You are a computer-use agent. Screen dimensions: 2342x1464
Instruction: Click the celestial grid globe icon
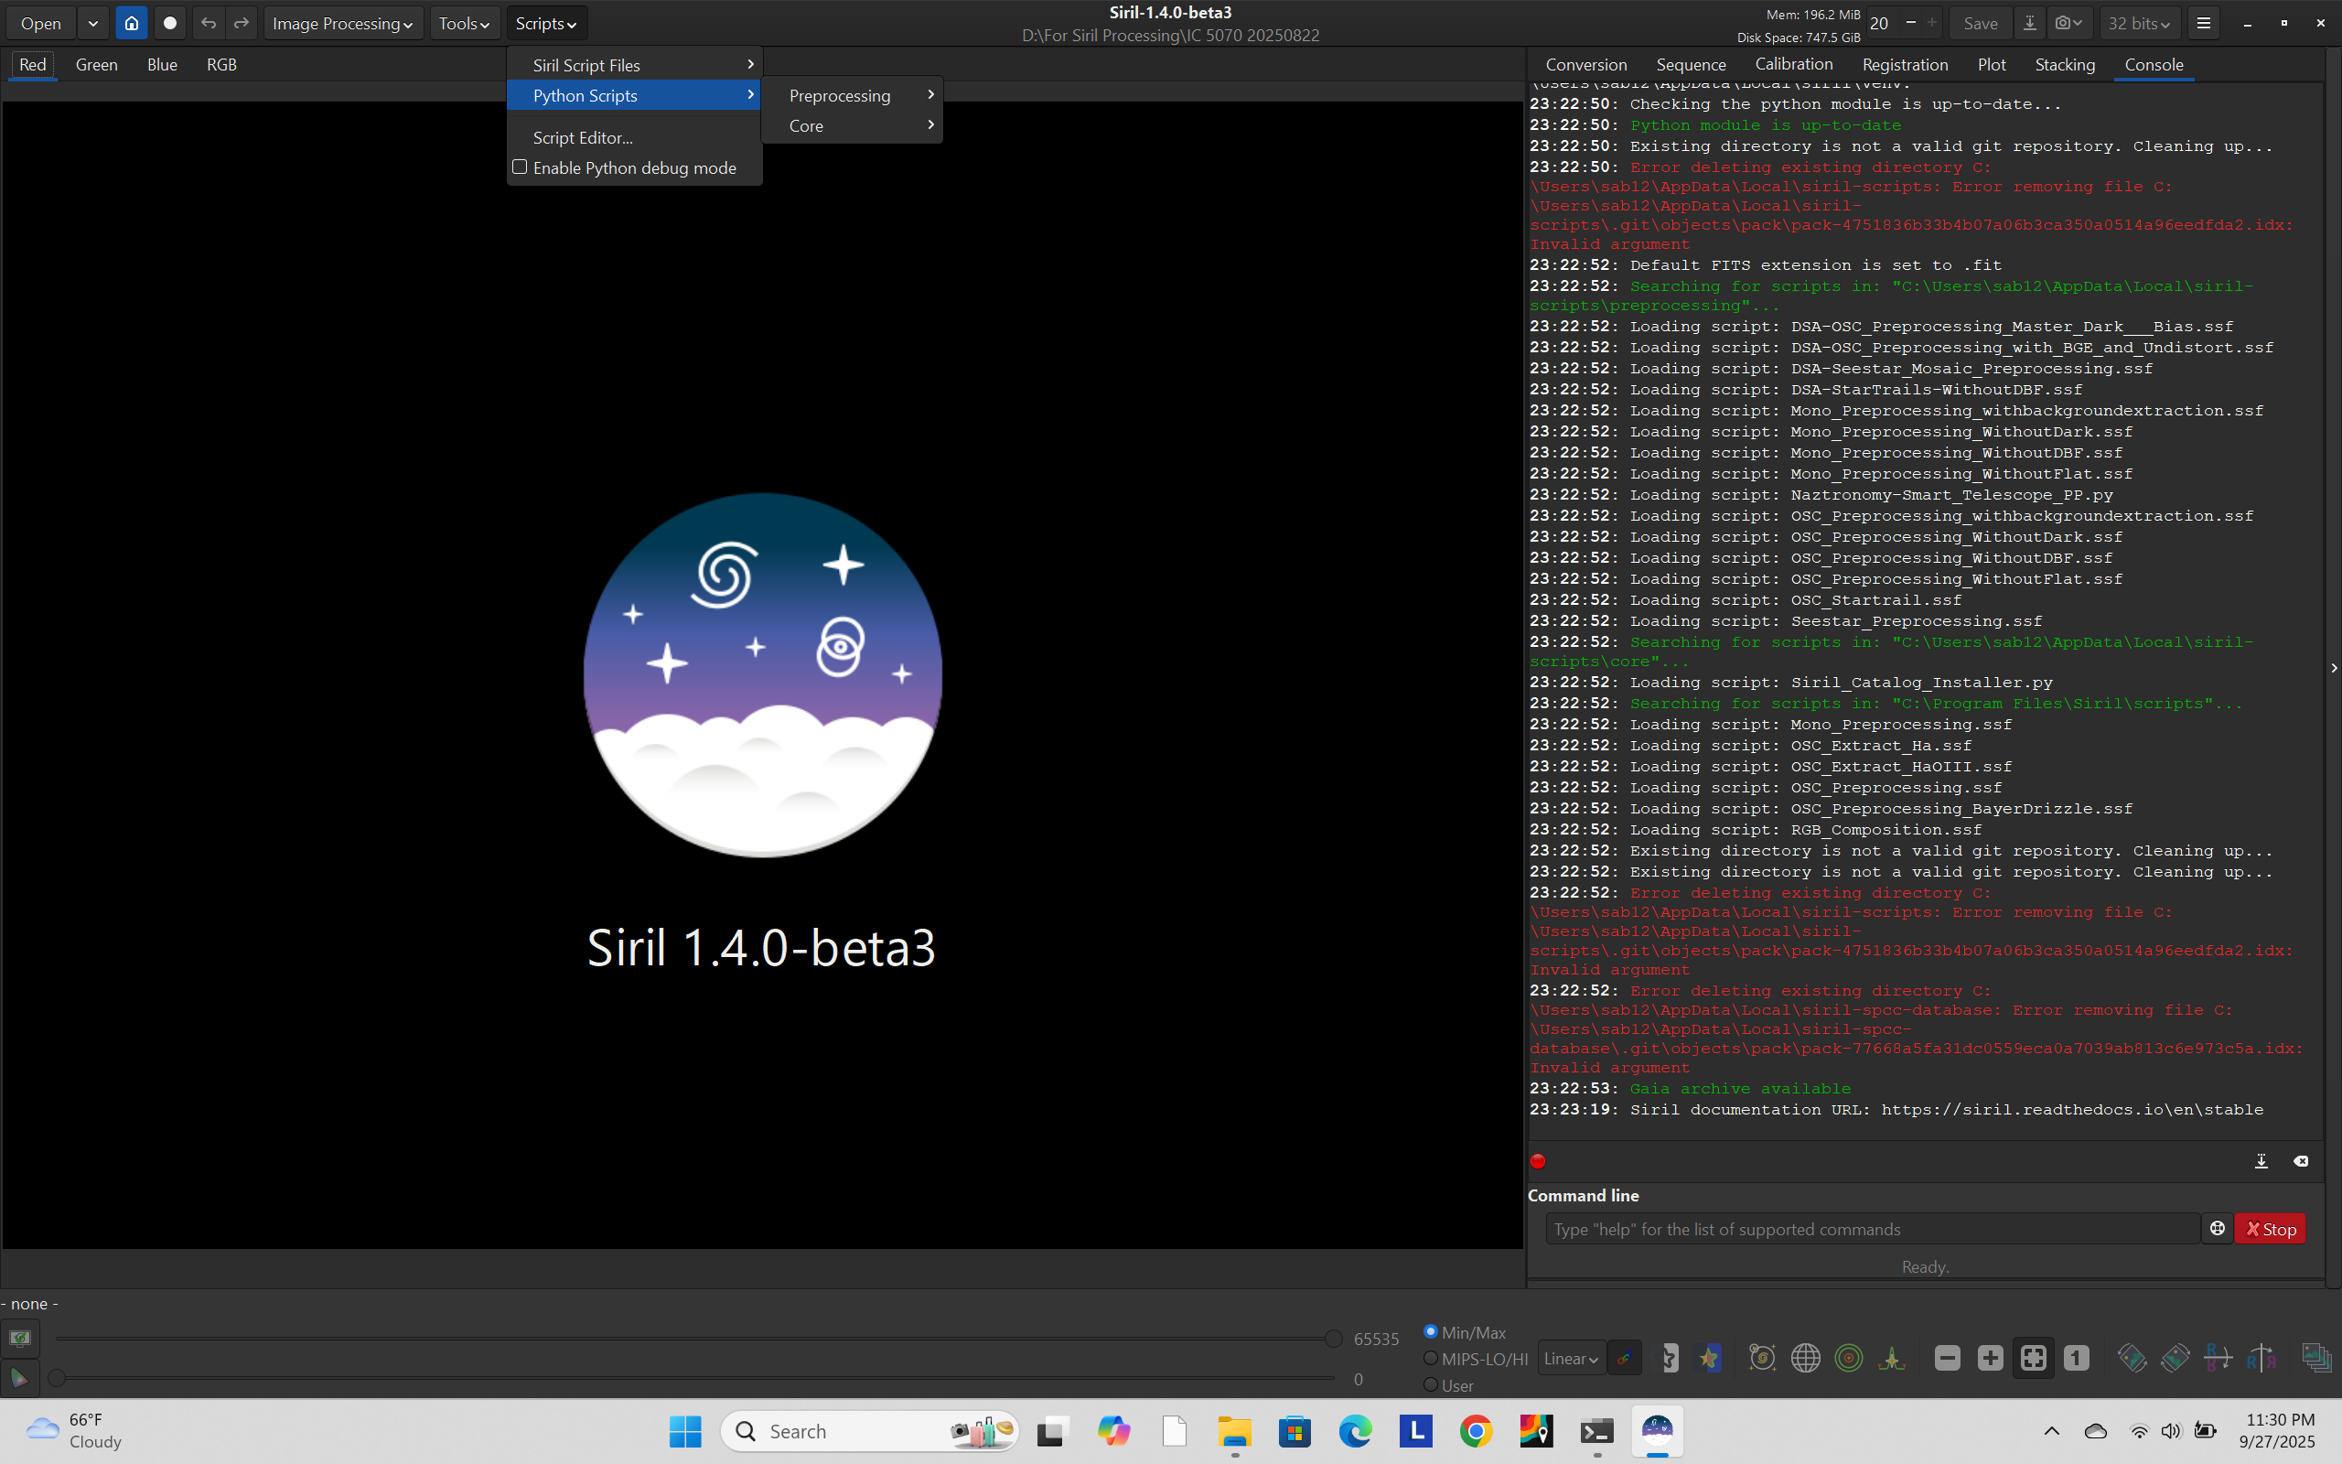[1805, 1359]
